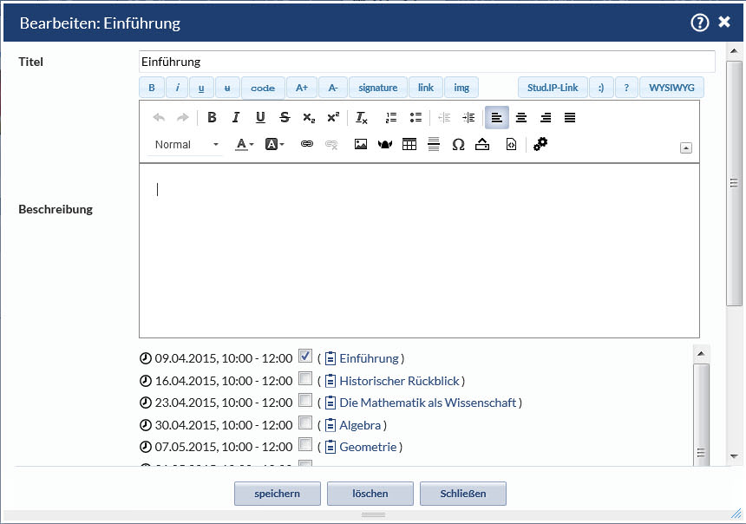Apply strikethrough from the editor toolbar

285,118
